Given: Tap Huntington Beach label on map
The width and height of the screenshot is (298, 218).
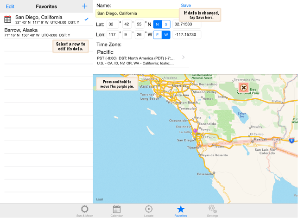Looking at the screenshot, I should pyautogui.click(x=183, y=103).
